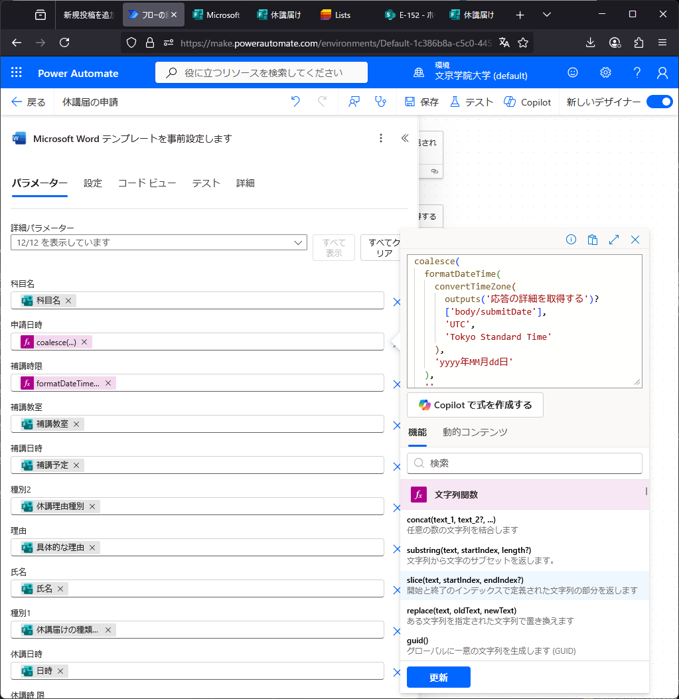The height and width of the screenshot is (699, 679).
Task: Click the Undo arrow icon in toolbar
Action: tap(295, 102)
